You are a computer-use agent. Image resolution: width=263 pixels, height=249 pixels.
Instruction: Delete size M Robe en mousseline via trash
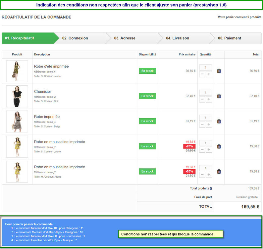coord(219,172)
